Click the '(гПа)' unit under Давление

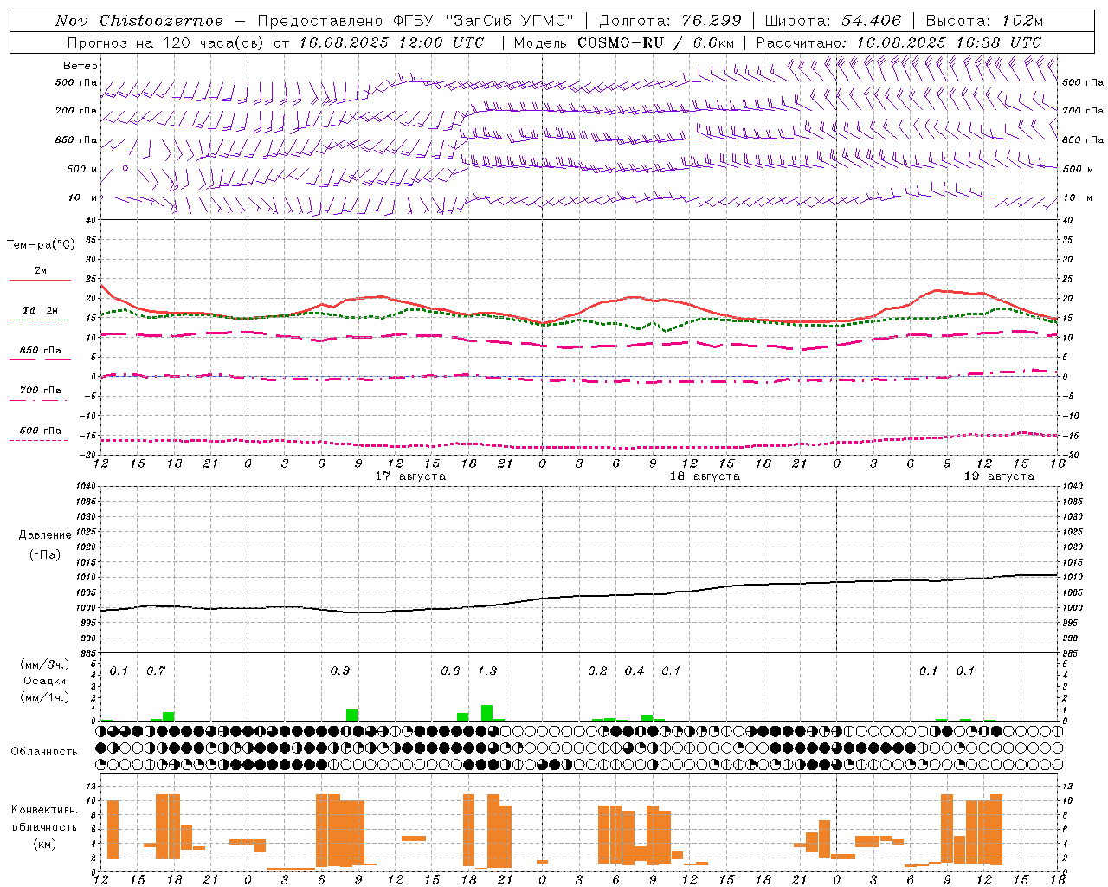45,555
